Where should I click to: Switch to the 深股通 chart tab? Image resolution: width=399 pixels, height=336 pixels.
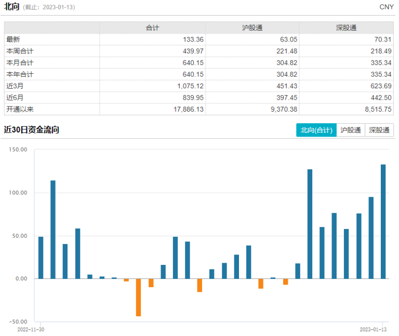click(379, 130)
